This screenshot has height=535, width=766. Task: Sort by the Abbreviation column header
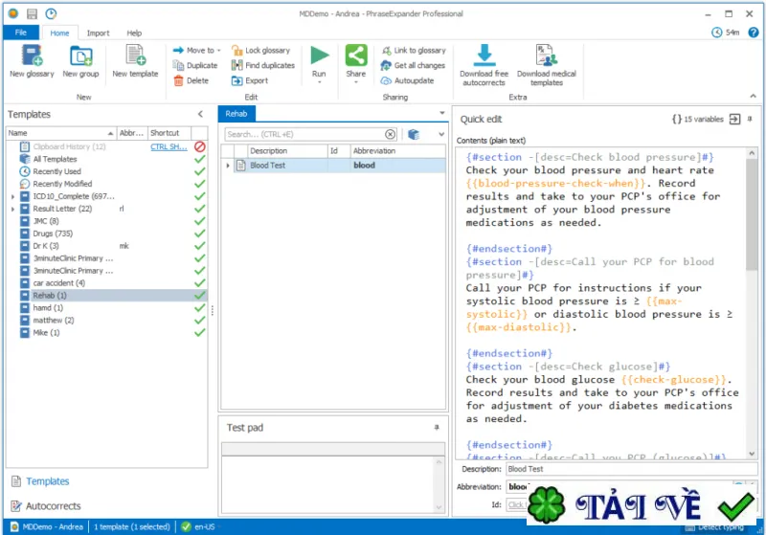[x=397, y=151]
